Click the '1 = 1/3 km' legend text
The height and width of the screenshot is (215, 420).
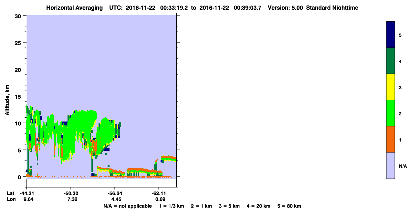tap(171, 206)
